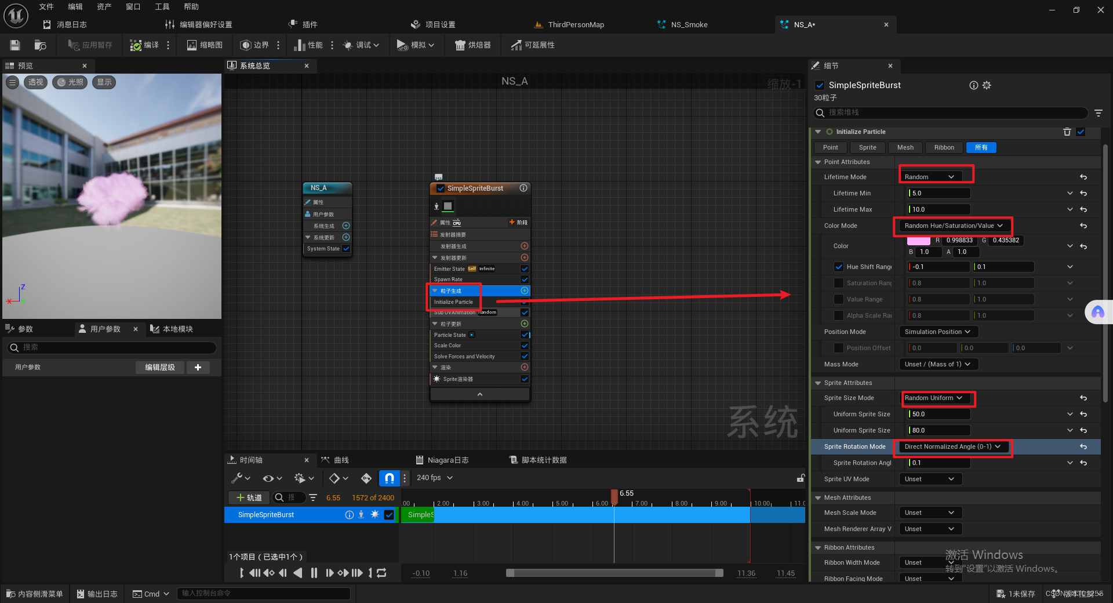This screenshot has height=603, width=1113.
Task: Open the Baker (烘焙器) tool
Action: click(x=472, y=45)
